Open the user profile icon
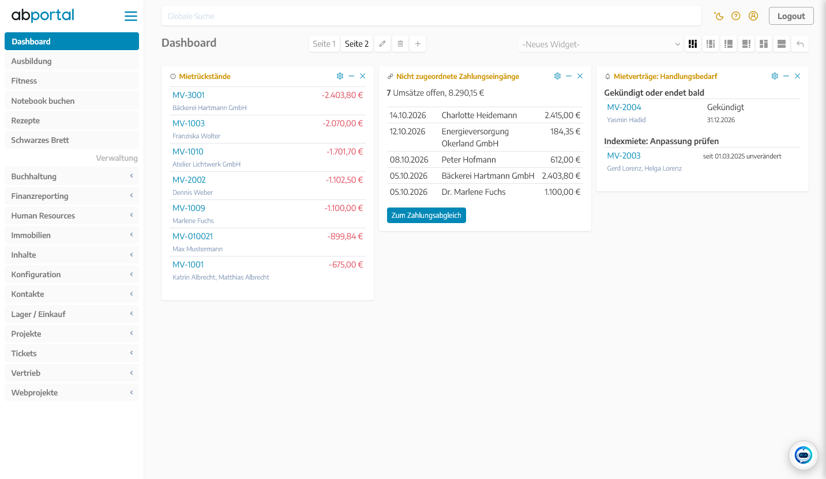 coord(753,16)
